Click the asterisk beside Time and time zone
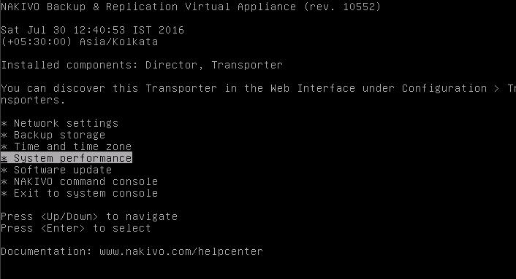The height and width of the screenshot is (279, 516). point(4,147)
